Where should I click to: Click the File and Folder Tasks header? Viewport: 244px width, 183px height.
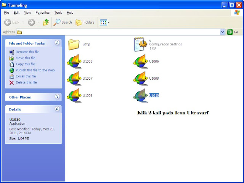[27, 43]
